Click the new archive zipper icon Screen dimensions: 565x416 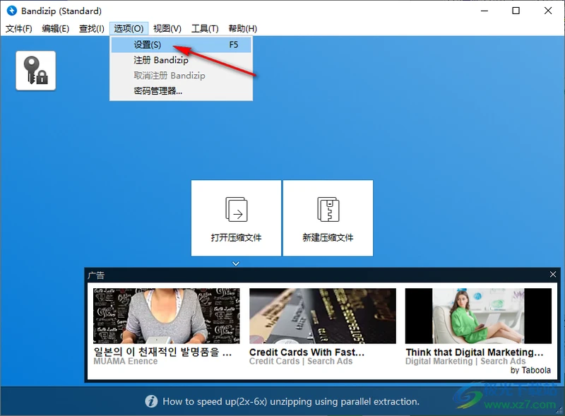[328, 210]
